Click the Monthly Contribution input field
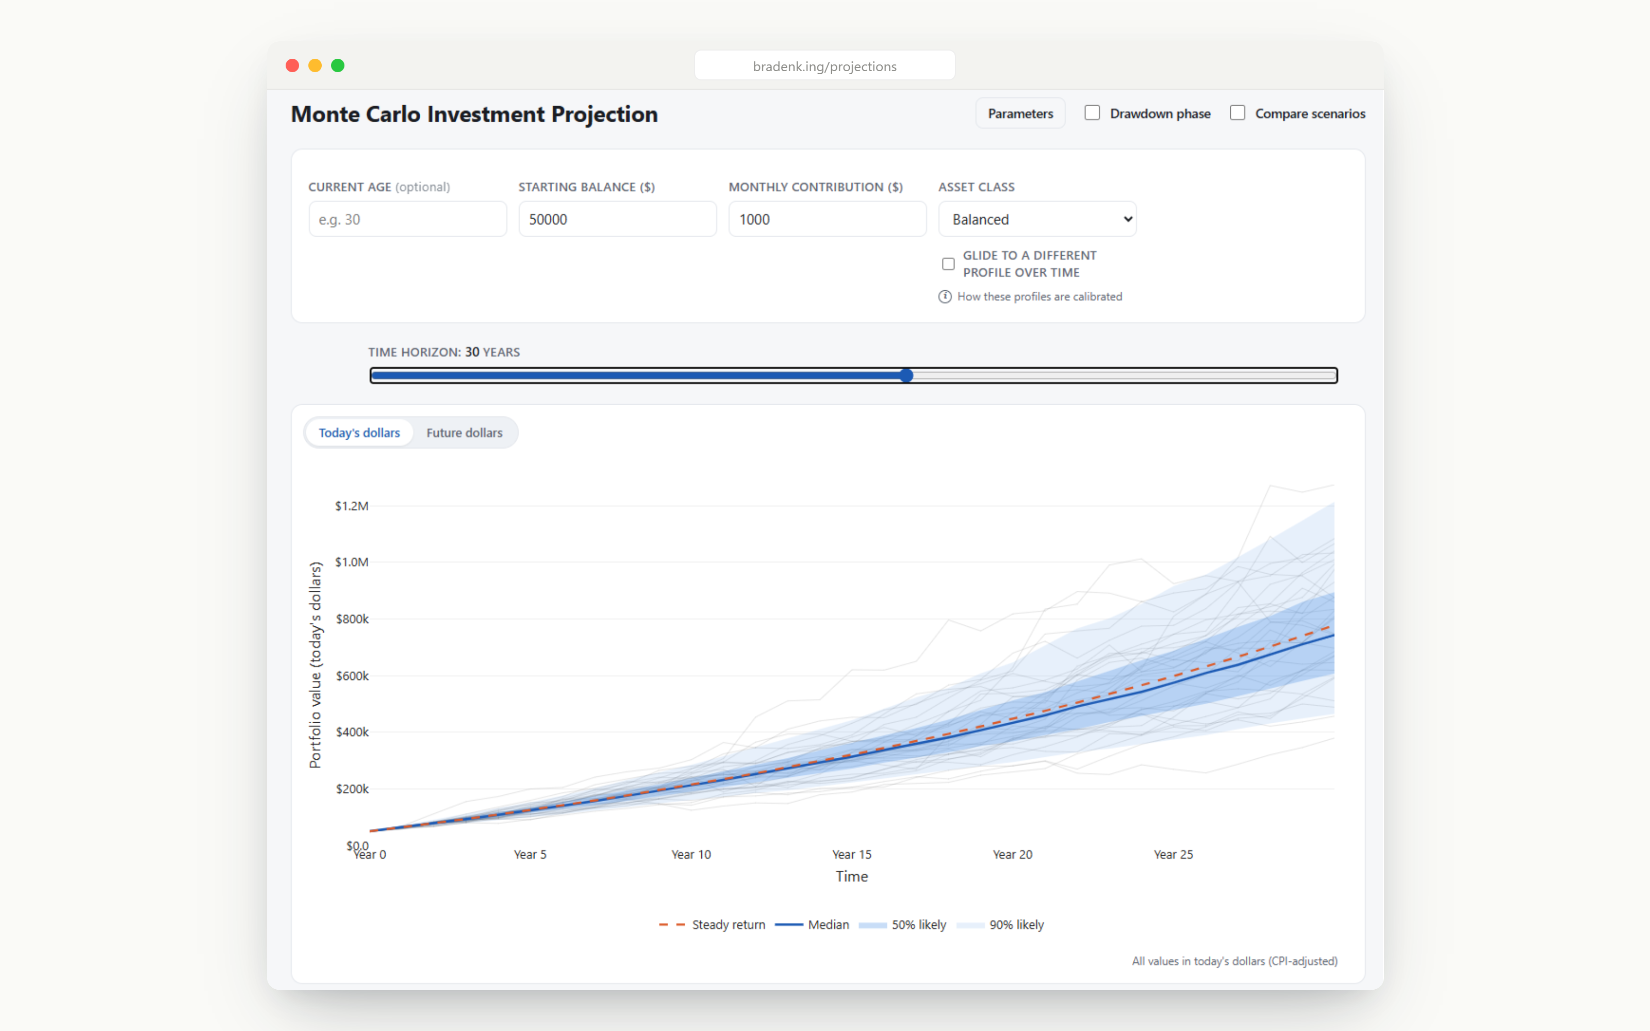 pos(827,219)
